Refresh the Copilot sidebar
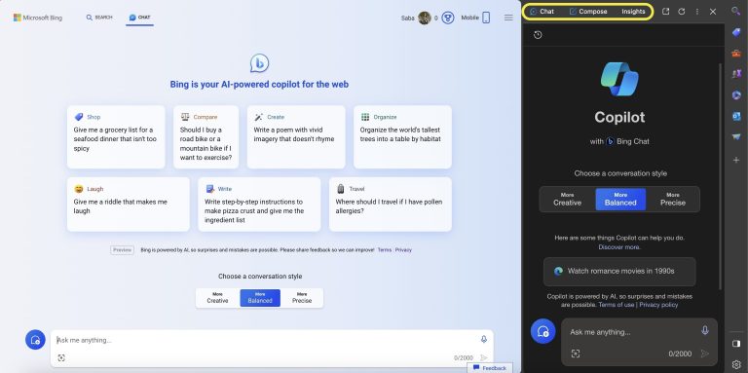 point(681,12)
